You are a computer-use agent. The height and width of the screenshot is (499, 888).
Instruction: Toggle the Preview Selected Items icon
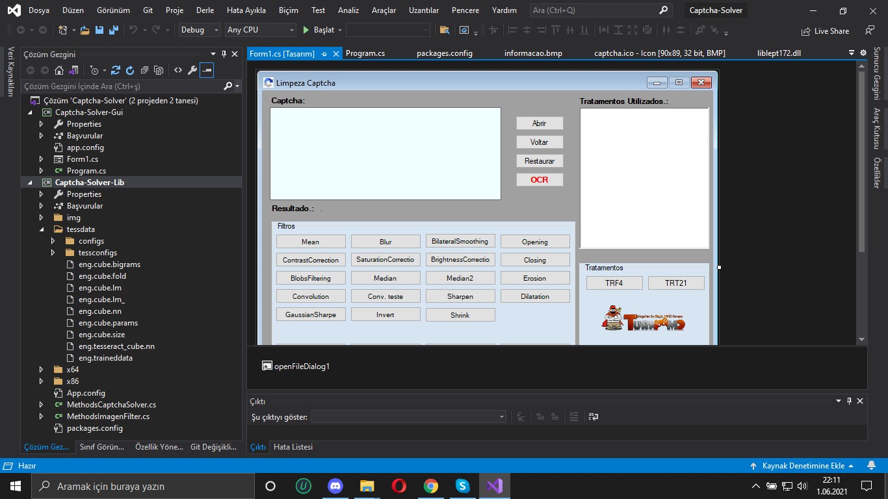click(x=206, y=70)
